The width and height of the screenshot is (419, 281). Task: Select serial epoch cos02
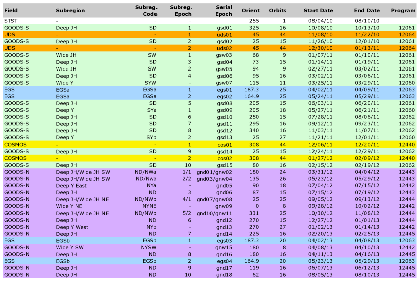pos(225,158)
